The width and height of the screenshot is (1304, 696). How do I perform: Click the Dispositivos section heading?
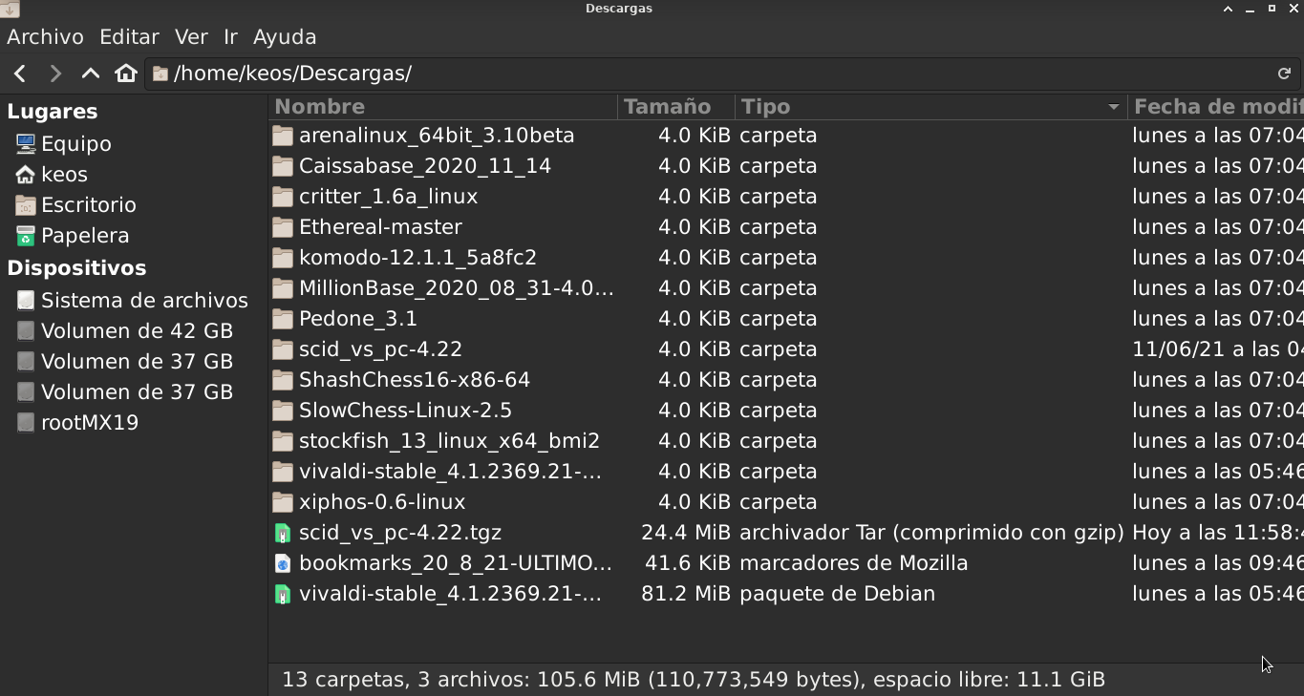[x=76, y=268]
